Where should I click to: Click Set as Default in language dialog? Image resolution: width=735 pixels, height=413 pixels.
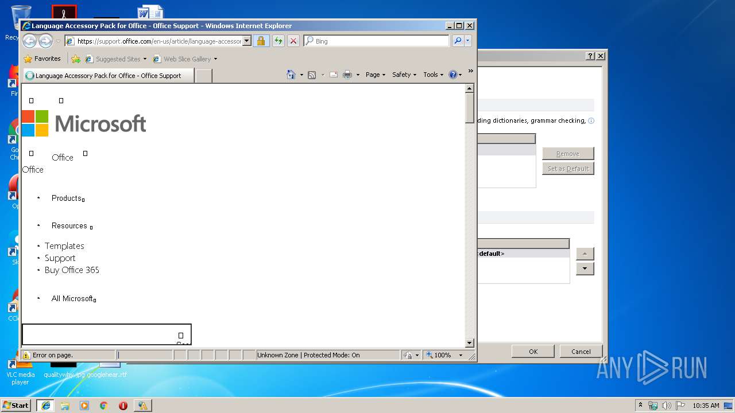(568, 169)
